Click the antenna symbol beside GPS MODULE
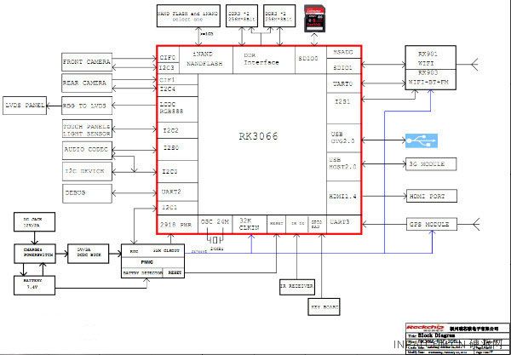This screenshot has height=355, width=511. point(476,225)
